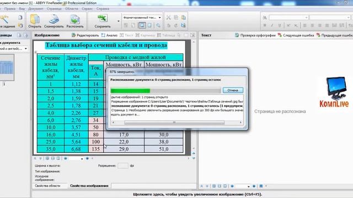Click the superscript icon
Viewport: 353px width, 198px height.
288,25
